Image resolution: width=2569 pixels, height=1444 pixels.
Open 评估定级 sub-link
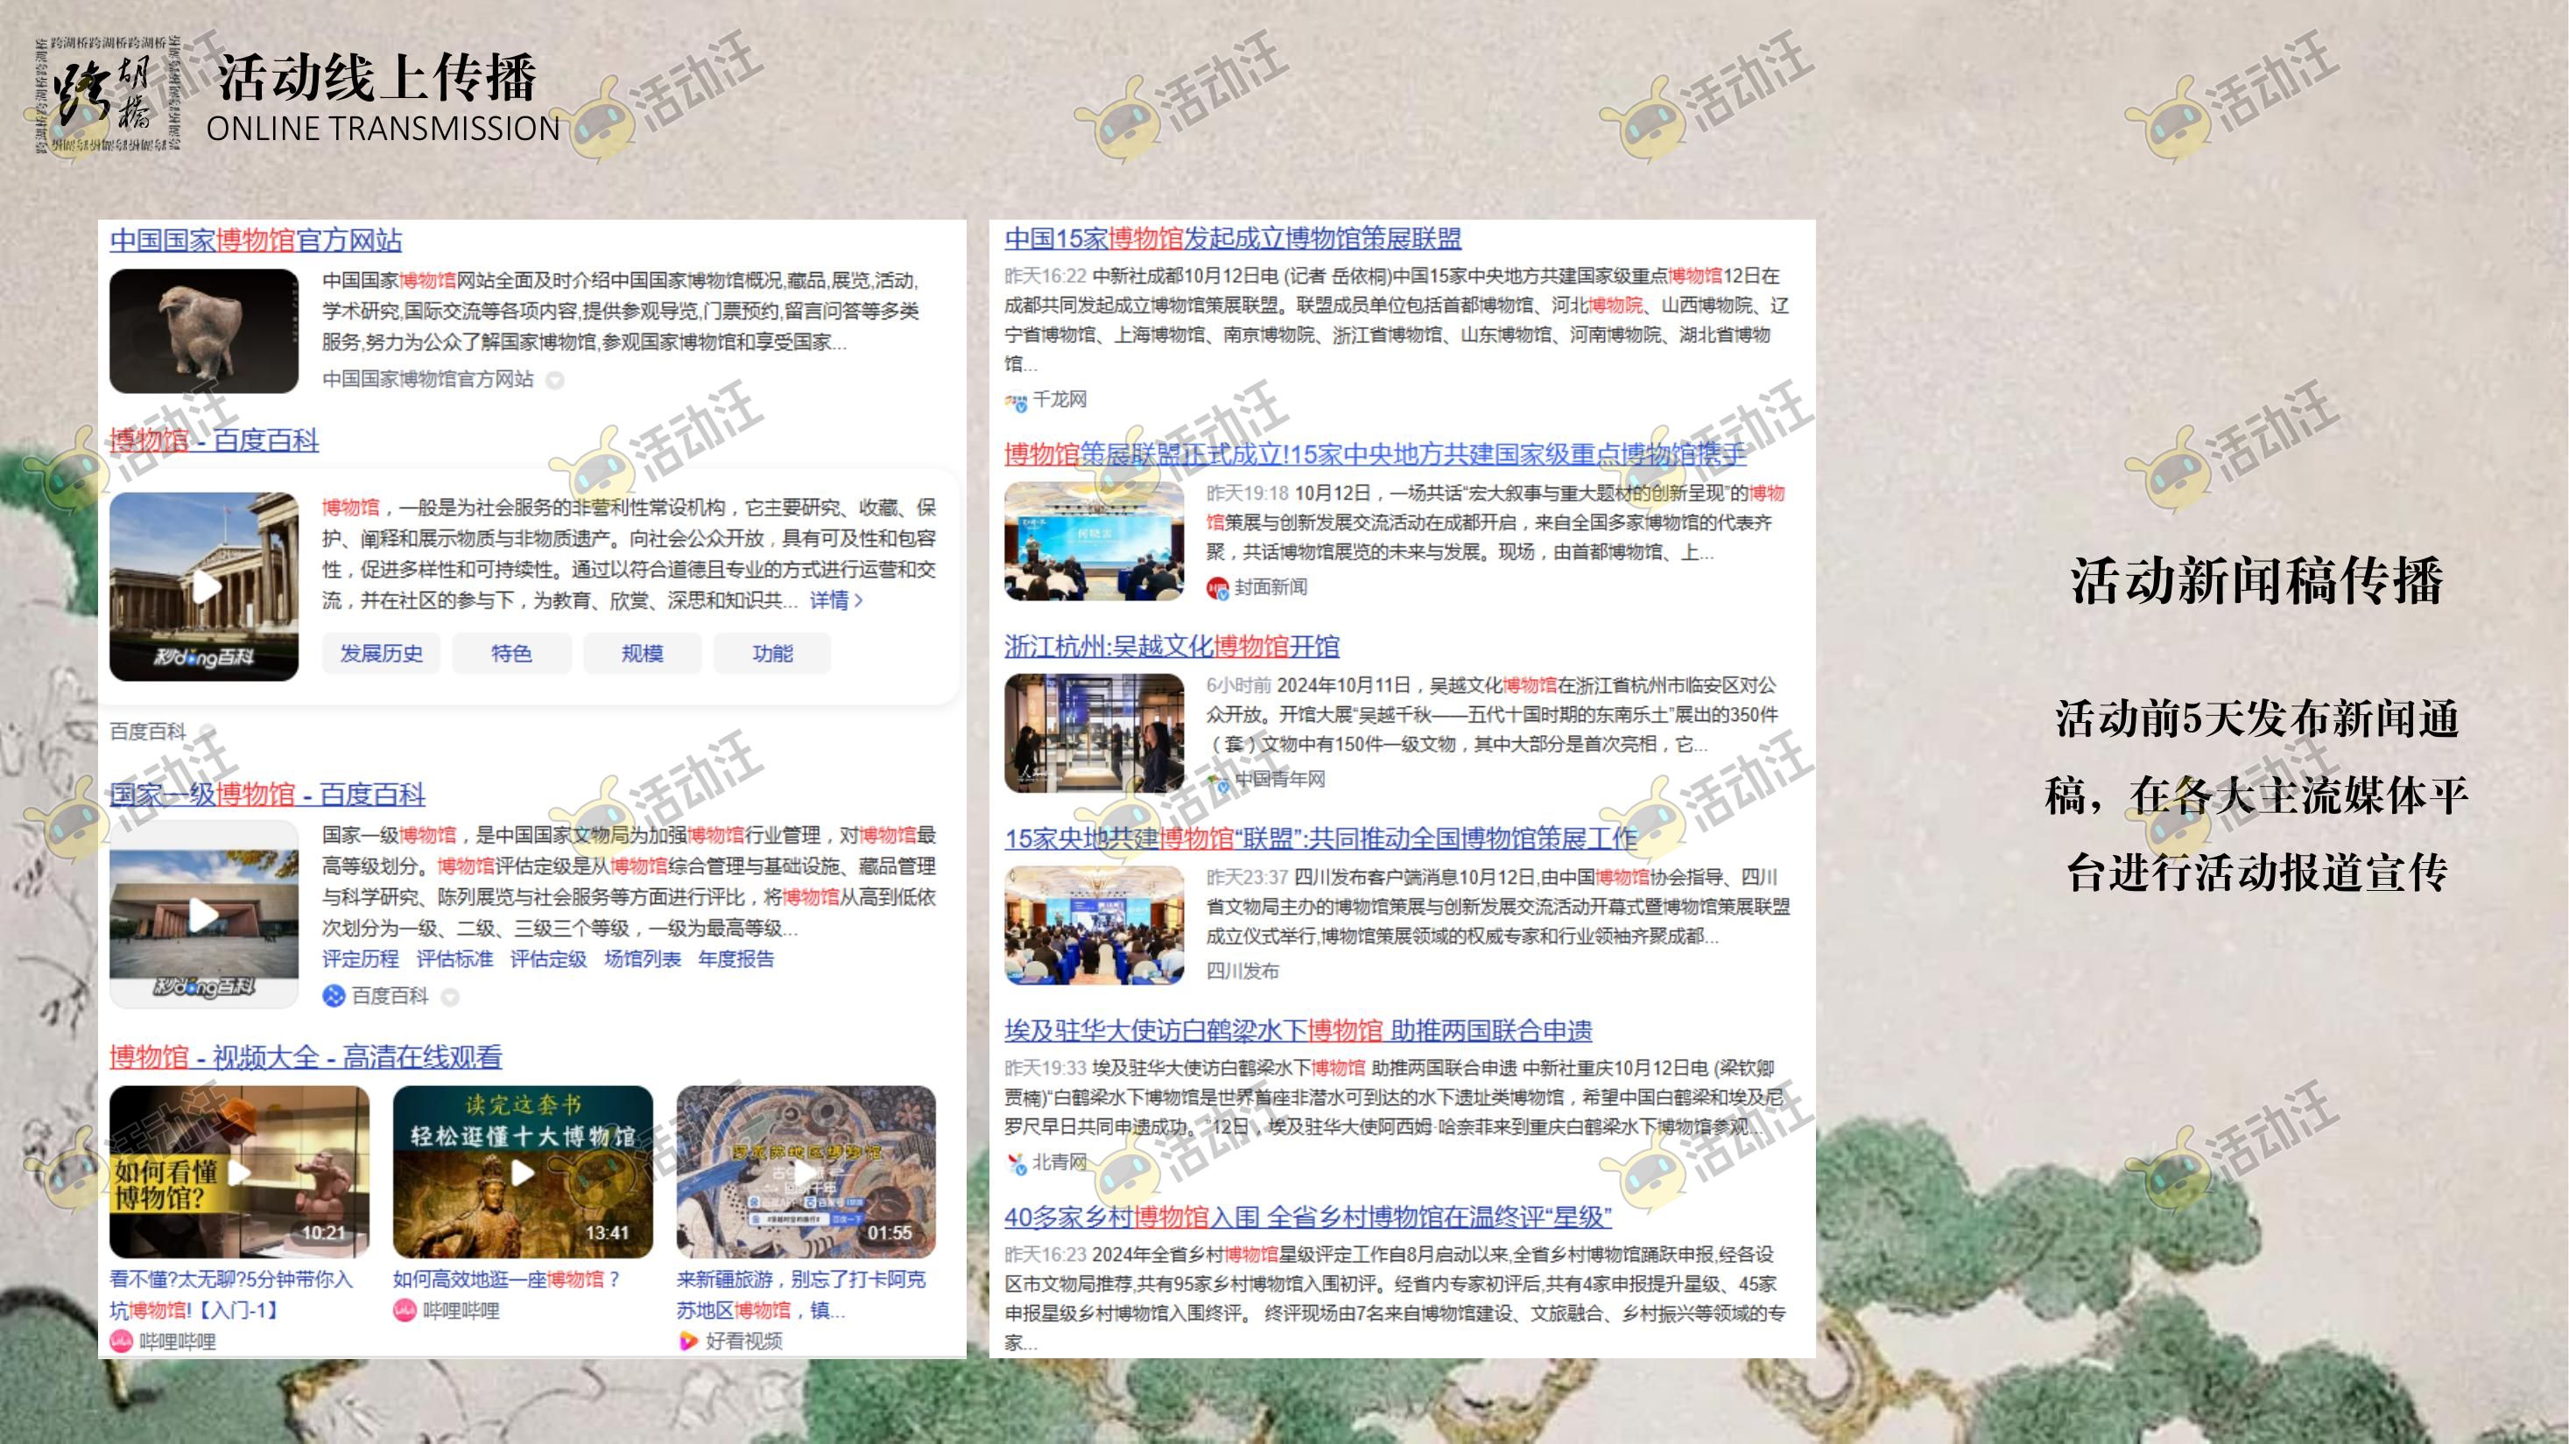click(x=548, y=958)
